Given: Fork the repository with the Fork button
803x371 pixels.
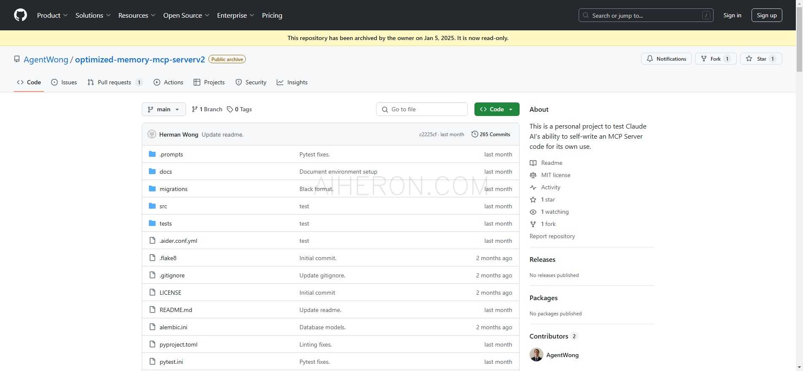Looking at the screenshot, I should click(x=716, y=59).
